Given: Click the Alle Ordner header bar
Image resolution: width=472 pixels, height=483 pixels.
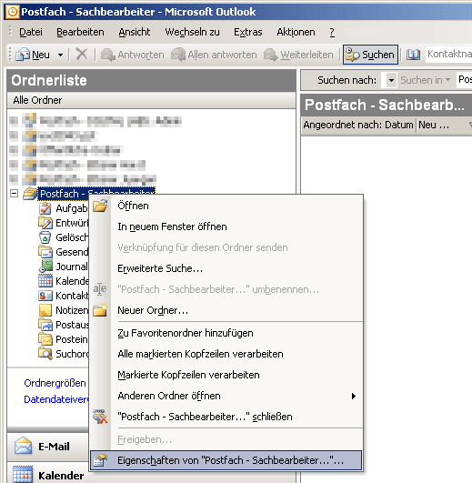Looking at the screenshot, I should point(151,100).
